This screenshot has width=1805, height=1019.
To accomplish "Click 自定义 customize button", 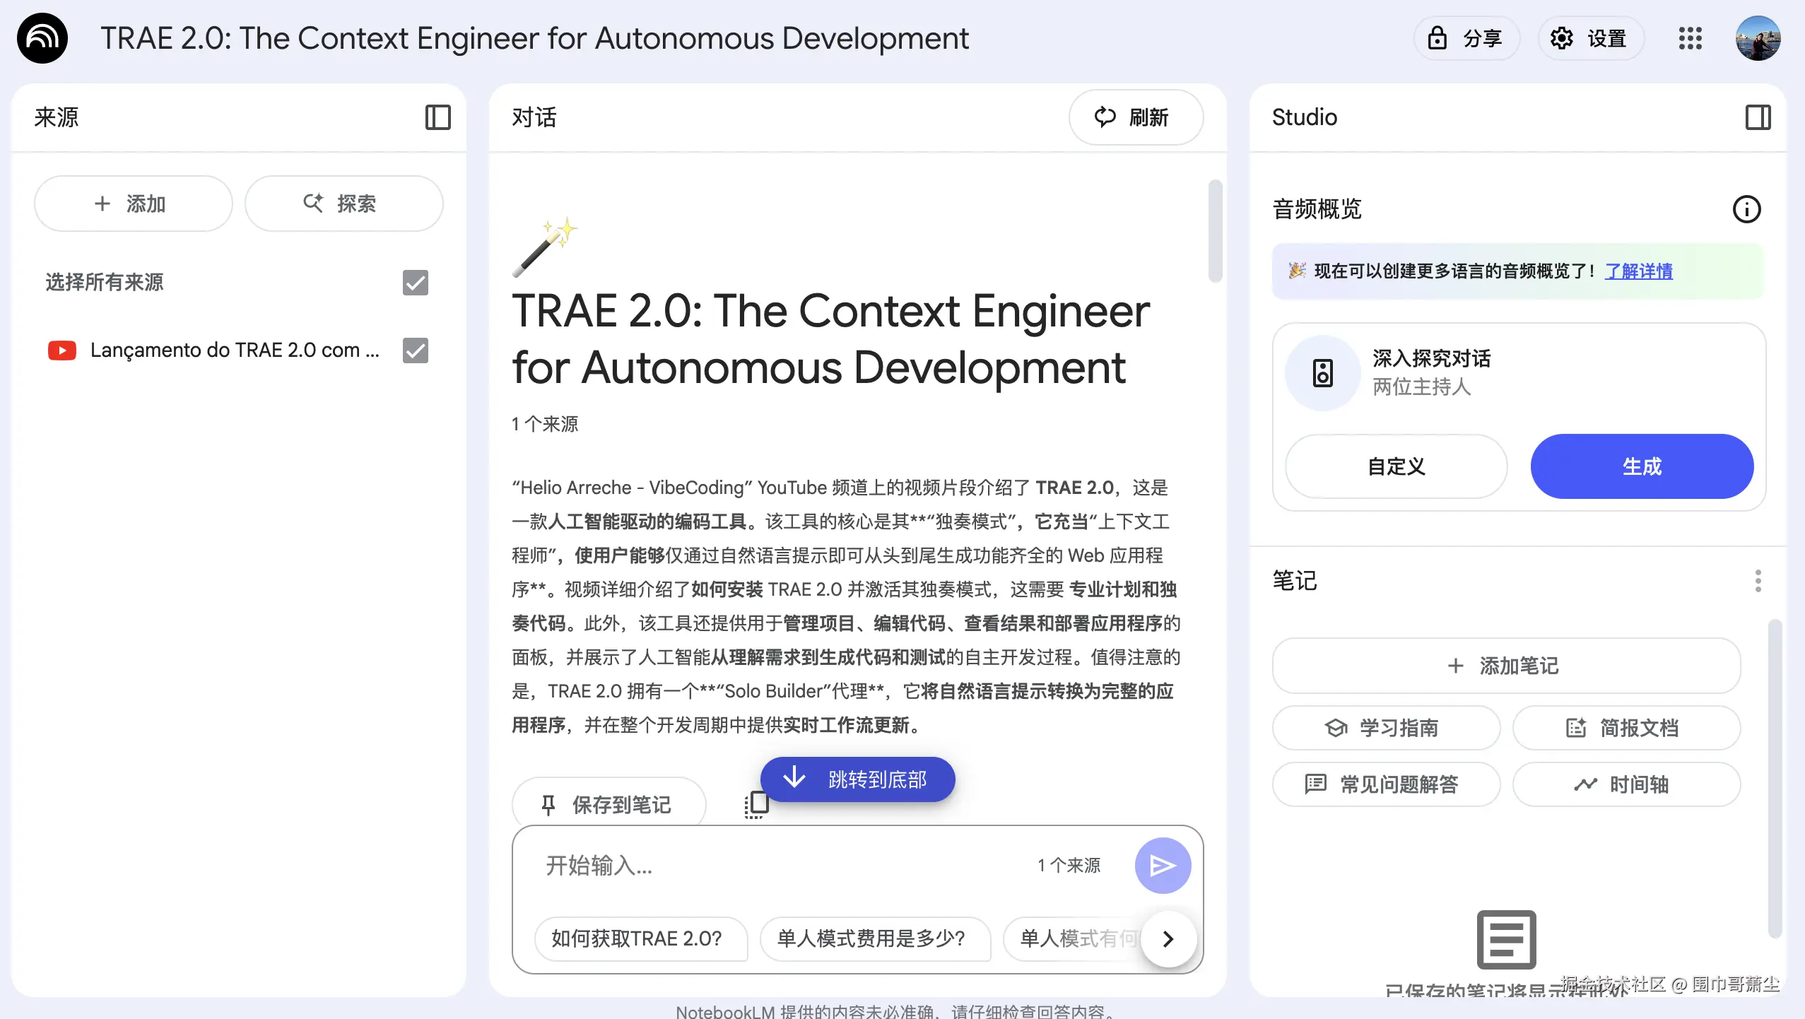I will [x=1396, y=466].
